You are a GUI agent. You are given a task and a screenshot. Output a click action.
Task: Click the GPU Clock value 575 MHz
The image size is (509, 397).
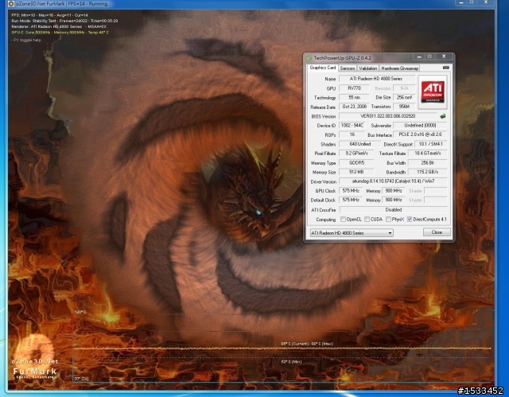(351, 191)
